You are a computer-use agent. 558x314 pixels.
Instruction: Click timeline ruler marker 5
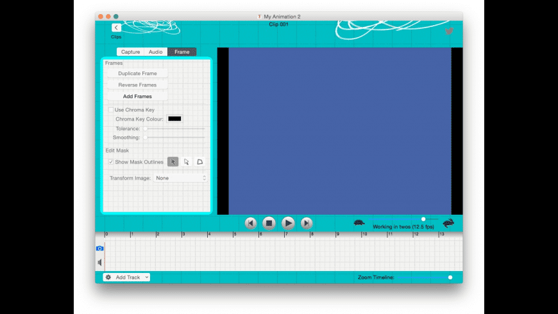234,235
